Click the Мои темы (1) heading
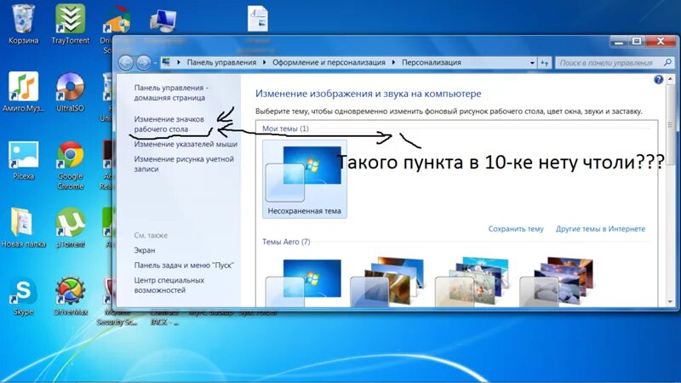Image resolution: width=681 pixels, height=383 pixels. (x=285, y=129)
